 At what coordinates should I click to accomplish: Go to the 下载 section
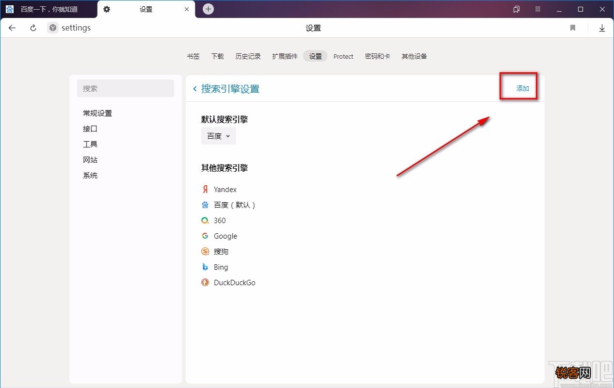217,56
